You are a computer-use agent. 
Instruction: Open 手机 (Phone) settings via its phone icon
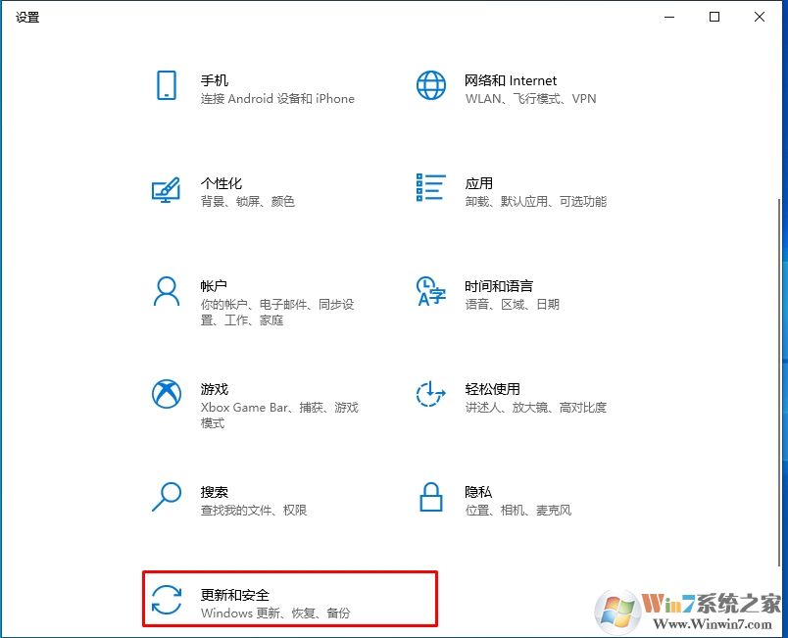click(x=167, y=85)
